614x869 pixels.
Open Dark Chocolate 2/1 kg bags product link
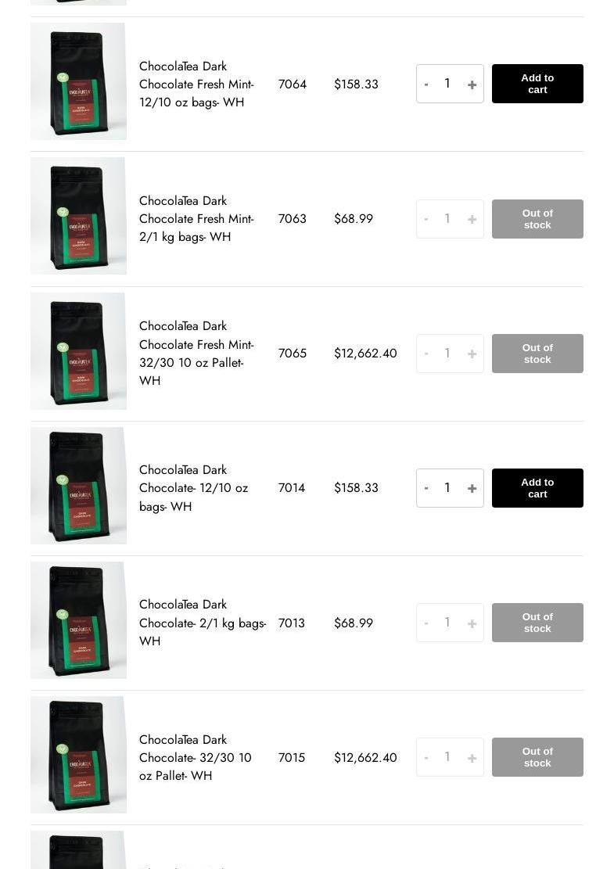202,623
